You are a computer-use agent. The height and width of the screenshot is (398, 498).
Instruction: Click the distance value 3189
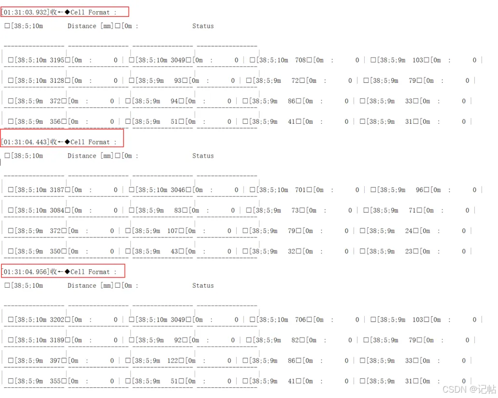[x=57, y=340]
